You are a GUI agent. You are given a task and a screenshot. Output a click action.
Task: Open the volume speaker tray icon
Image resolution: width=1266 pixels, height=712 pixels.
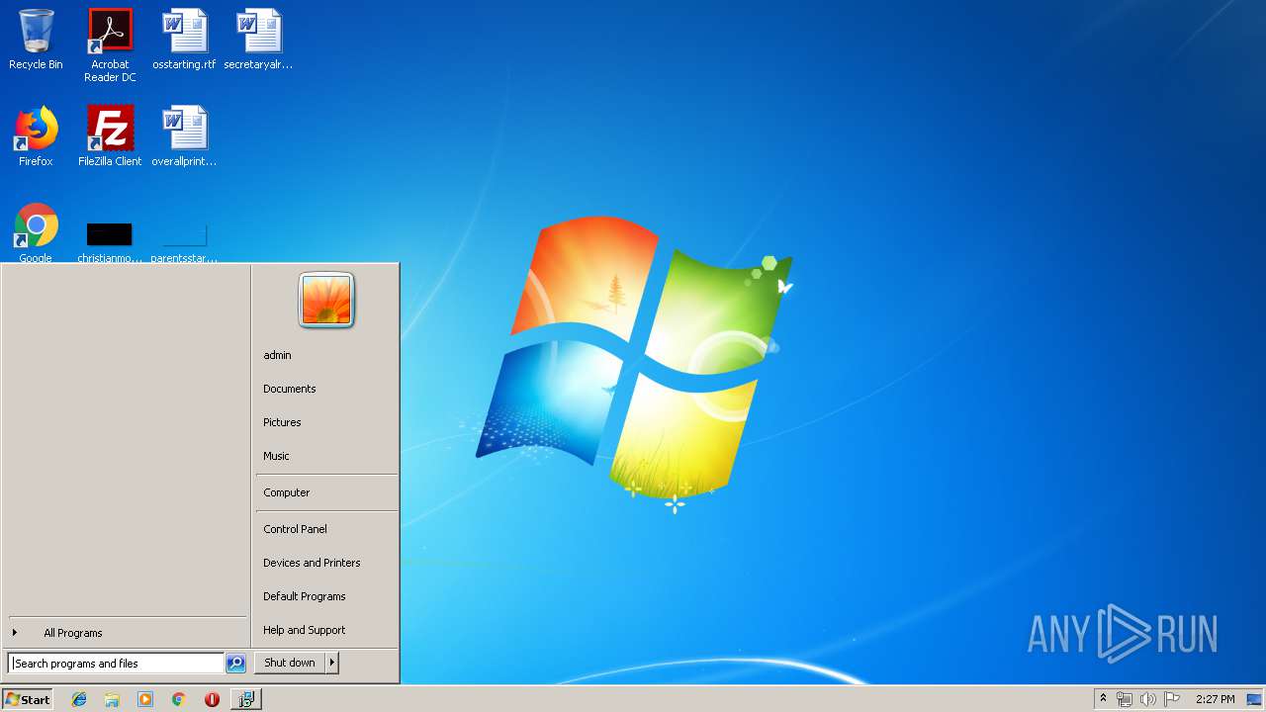pyautogui.click(x=1147, y=699)
